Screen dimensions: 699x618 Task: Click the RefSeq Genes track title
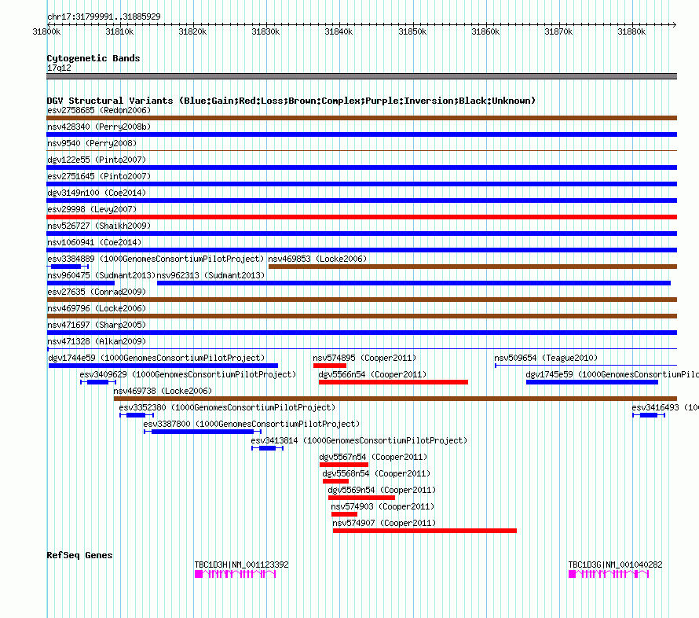coord(79,555)
